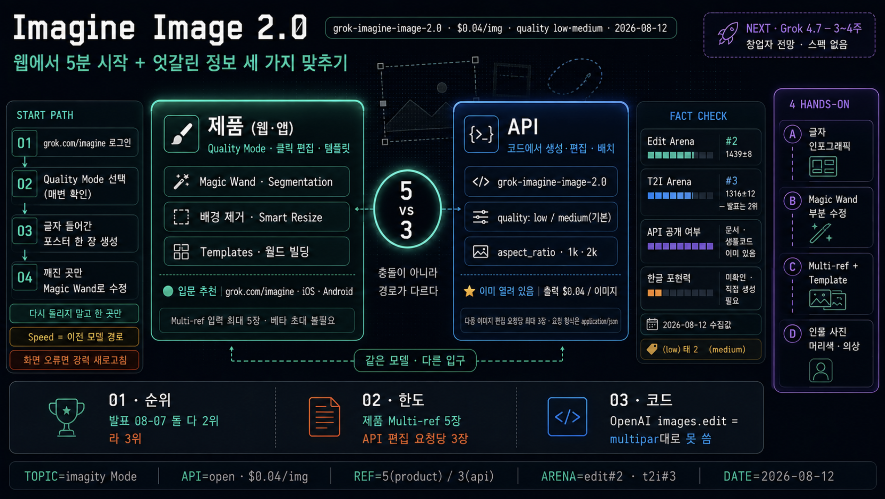Click the #3 1316±12 rank value
Screen dimensions: 885x499
pos(740,187)
